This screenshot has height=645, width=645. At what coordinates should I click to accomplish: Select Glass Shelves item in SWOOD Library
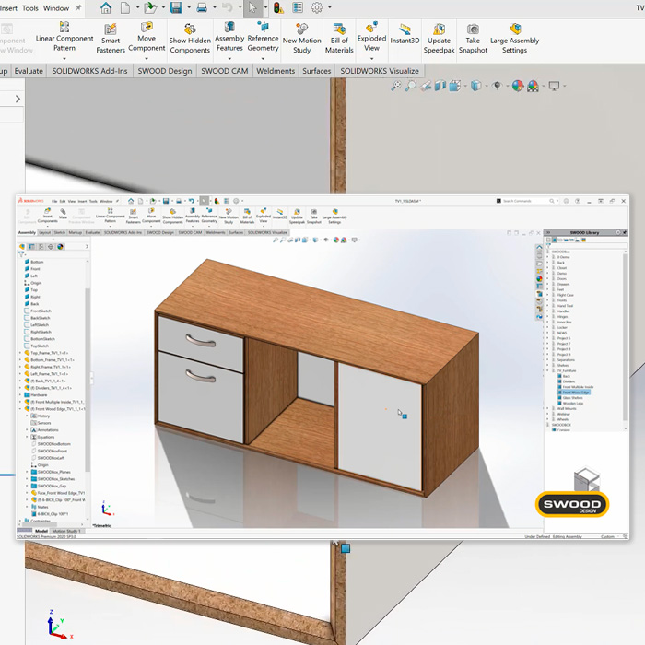572,398
